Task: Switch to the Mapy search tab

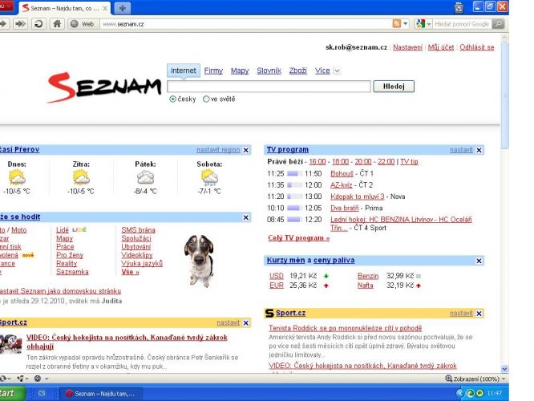Action: pos(240,71)
